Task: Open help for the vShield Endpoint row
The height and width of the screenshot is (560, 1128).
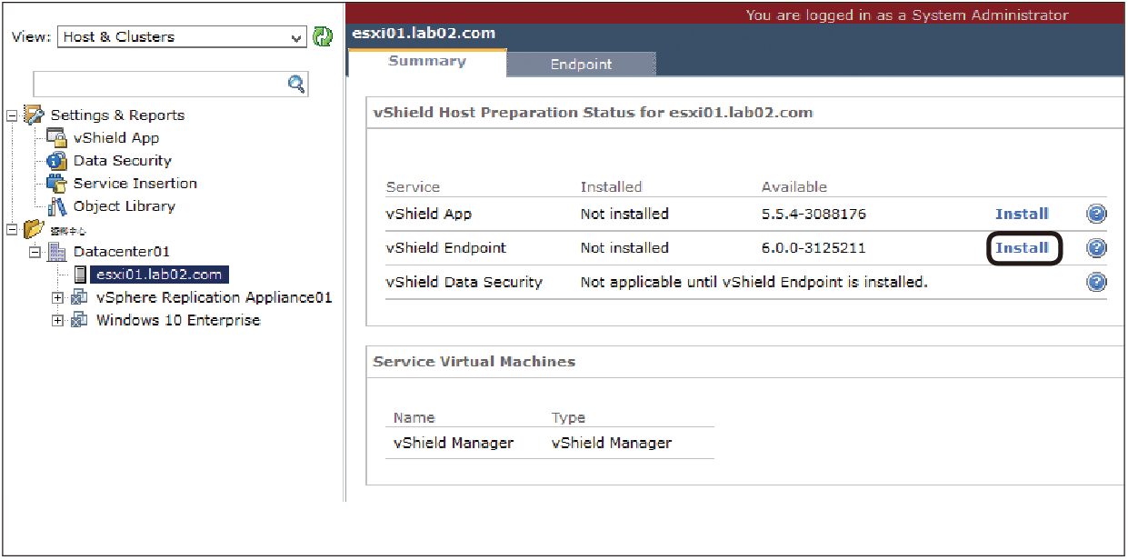Action: (1096, 248)
